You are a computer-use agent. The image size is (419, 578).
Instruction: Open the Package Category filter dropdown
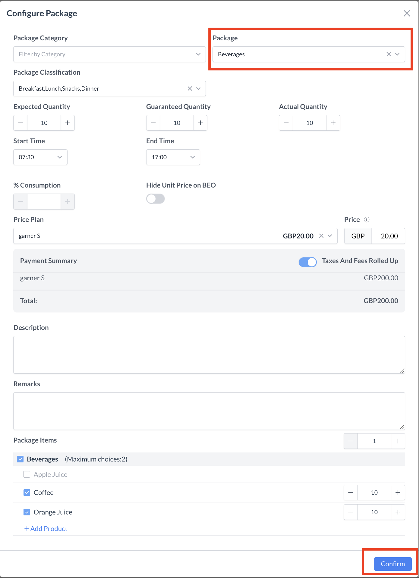109,54
